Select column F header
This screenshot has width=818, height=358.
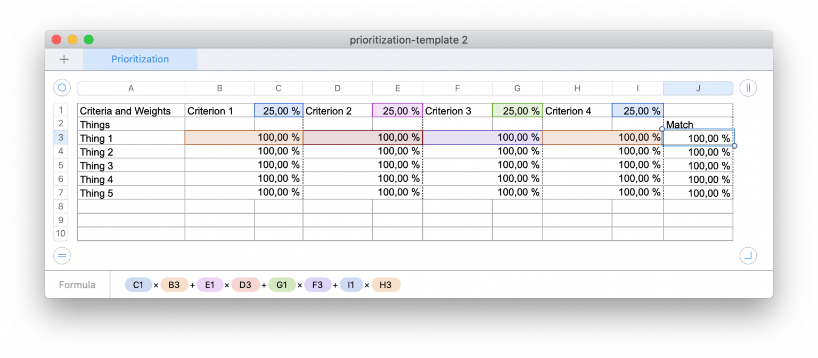coord(457,88)
